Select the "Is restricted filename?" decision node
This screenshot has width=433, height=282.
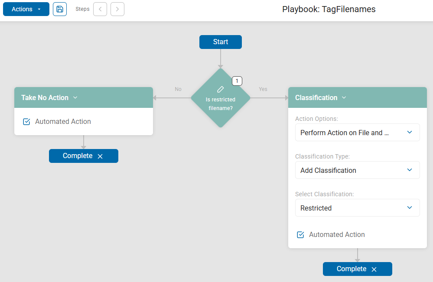pos(221,104)
